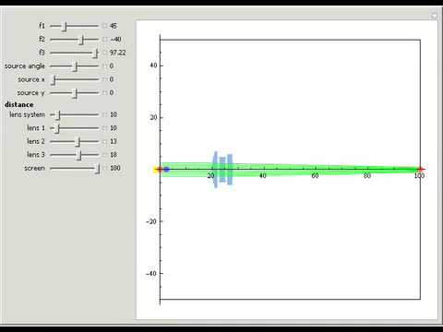Click the f3 value 97.22
Image resolution: width=443 pixels, height=332 pixels.
[x=117, y=53]
